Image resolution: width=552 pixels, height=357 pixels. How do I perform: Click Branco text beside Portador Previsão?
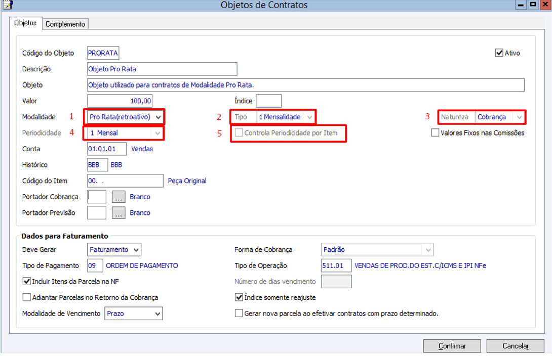140,212
